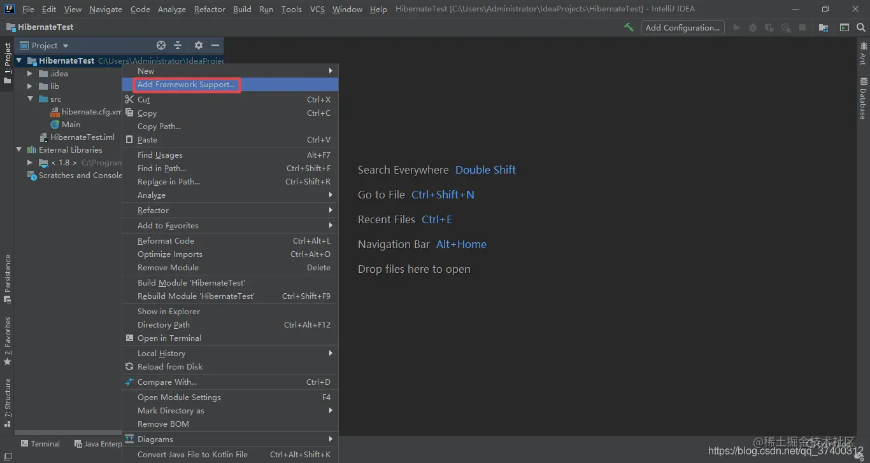Choose Open Module Settings menu item
Viewport: 870px width, 463px height.
230,397
